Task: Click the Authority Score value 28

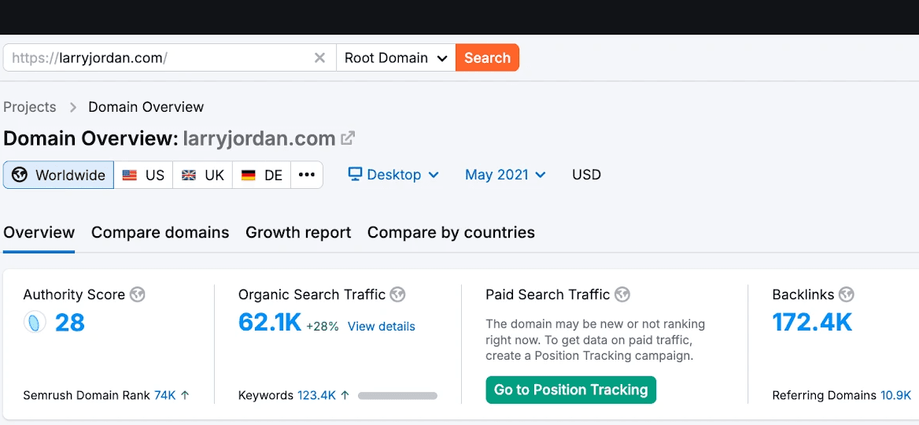Action: (70, 323)
